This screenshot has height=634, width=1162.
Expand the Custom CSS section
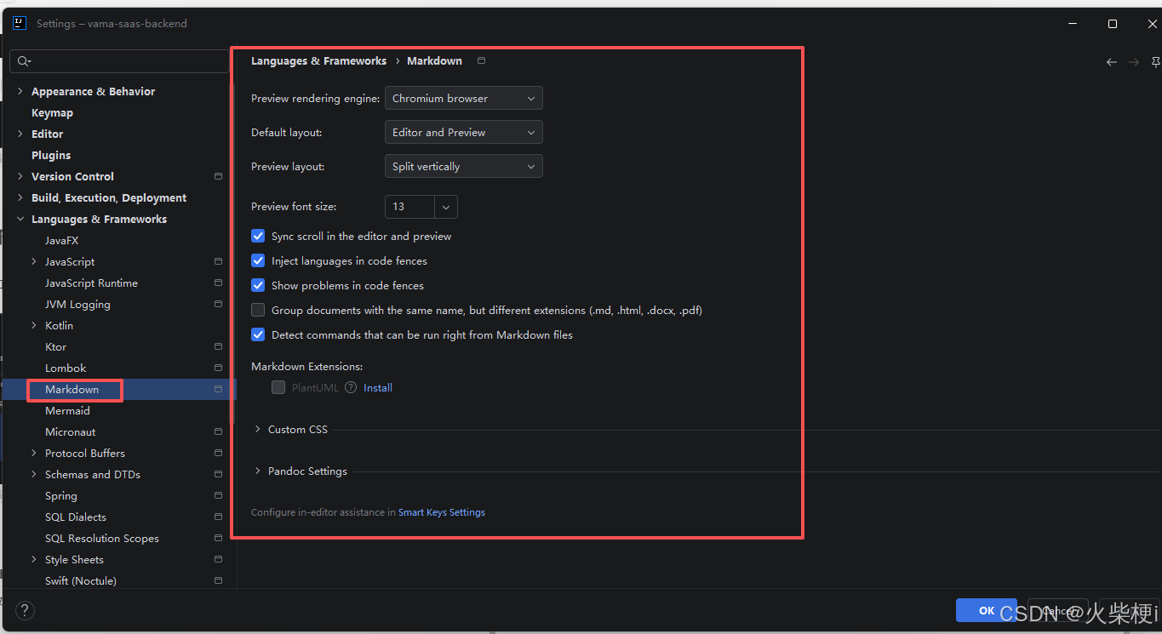click(x=258, y=429)
